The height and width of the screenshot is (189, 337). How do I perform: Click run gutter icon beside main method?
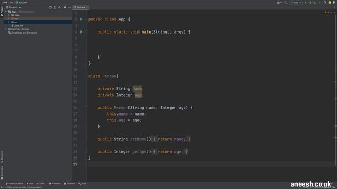coord(81,32)
